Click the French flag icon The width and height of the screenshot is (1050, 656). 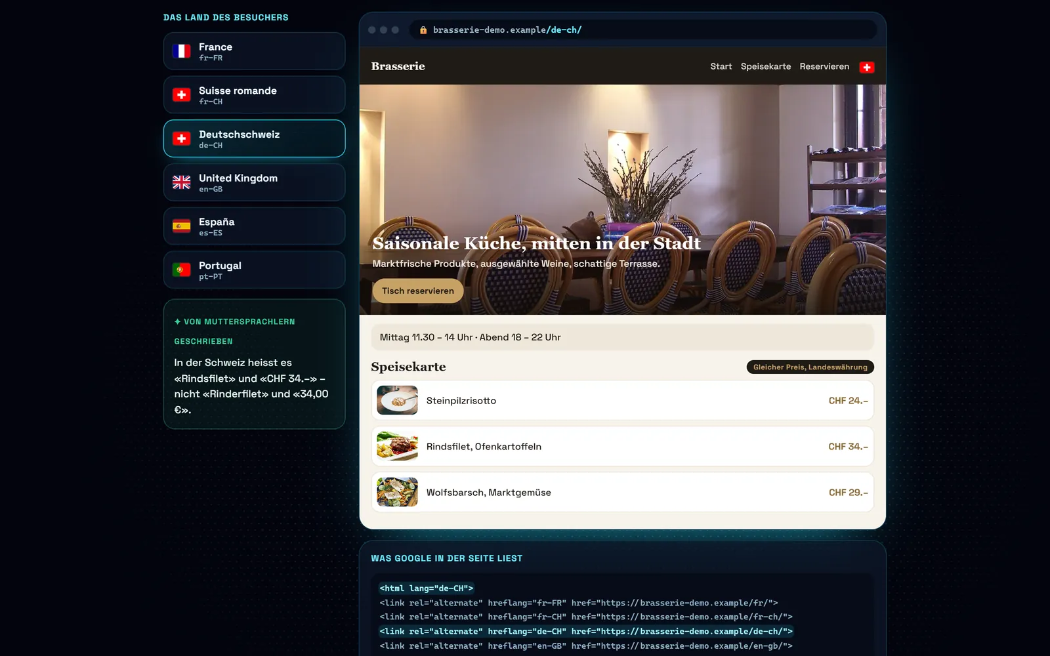click(182, 51)
